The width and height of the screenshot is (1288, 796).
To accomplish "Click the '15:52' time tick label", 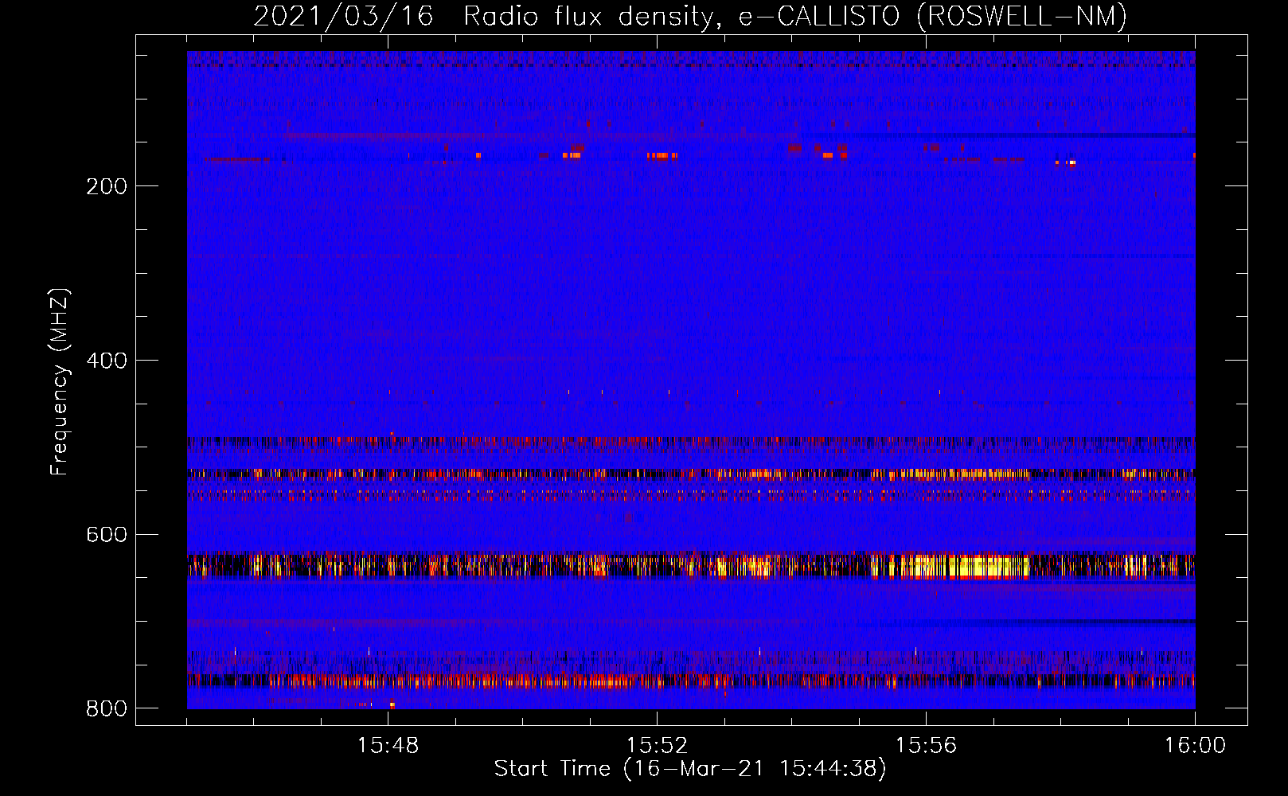I will click(x=657, y=746).
